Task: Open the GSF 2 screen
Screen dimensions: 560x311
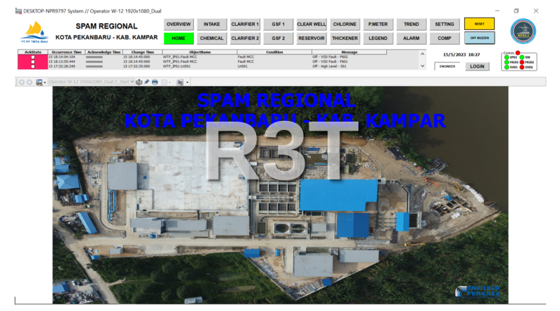Action: coord(278,38)
